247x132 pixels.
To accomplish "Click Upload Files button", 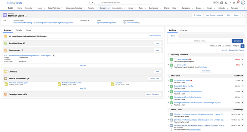I will click(x=154, y=79).
